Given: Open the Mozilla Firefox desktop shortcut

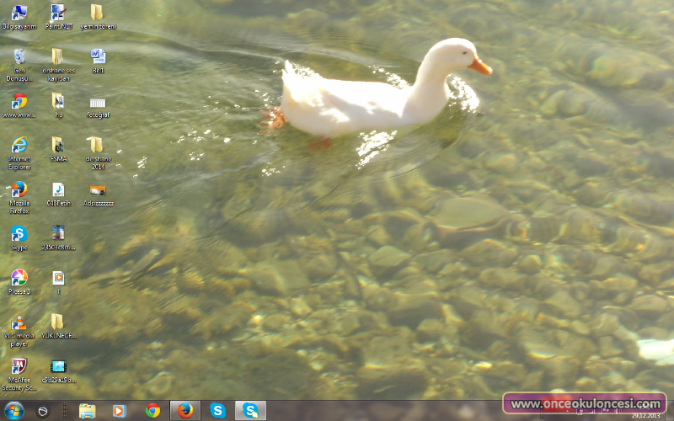Looking at the screenshot, I should pyautogui.click(x=19, y=189).
